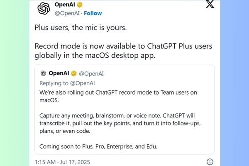Viewport: 249px width, 166px height.
Task: Click the small OpenAI avatar in the quoted tweet
Action: tap(43, 73)
